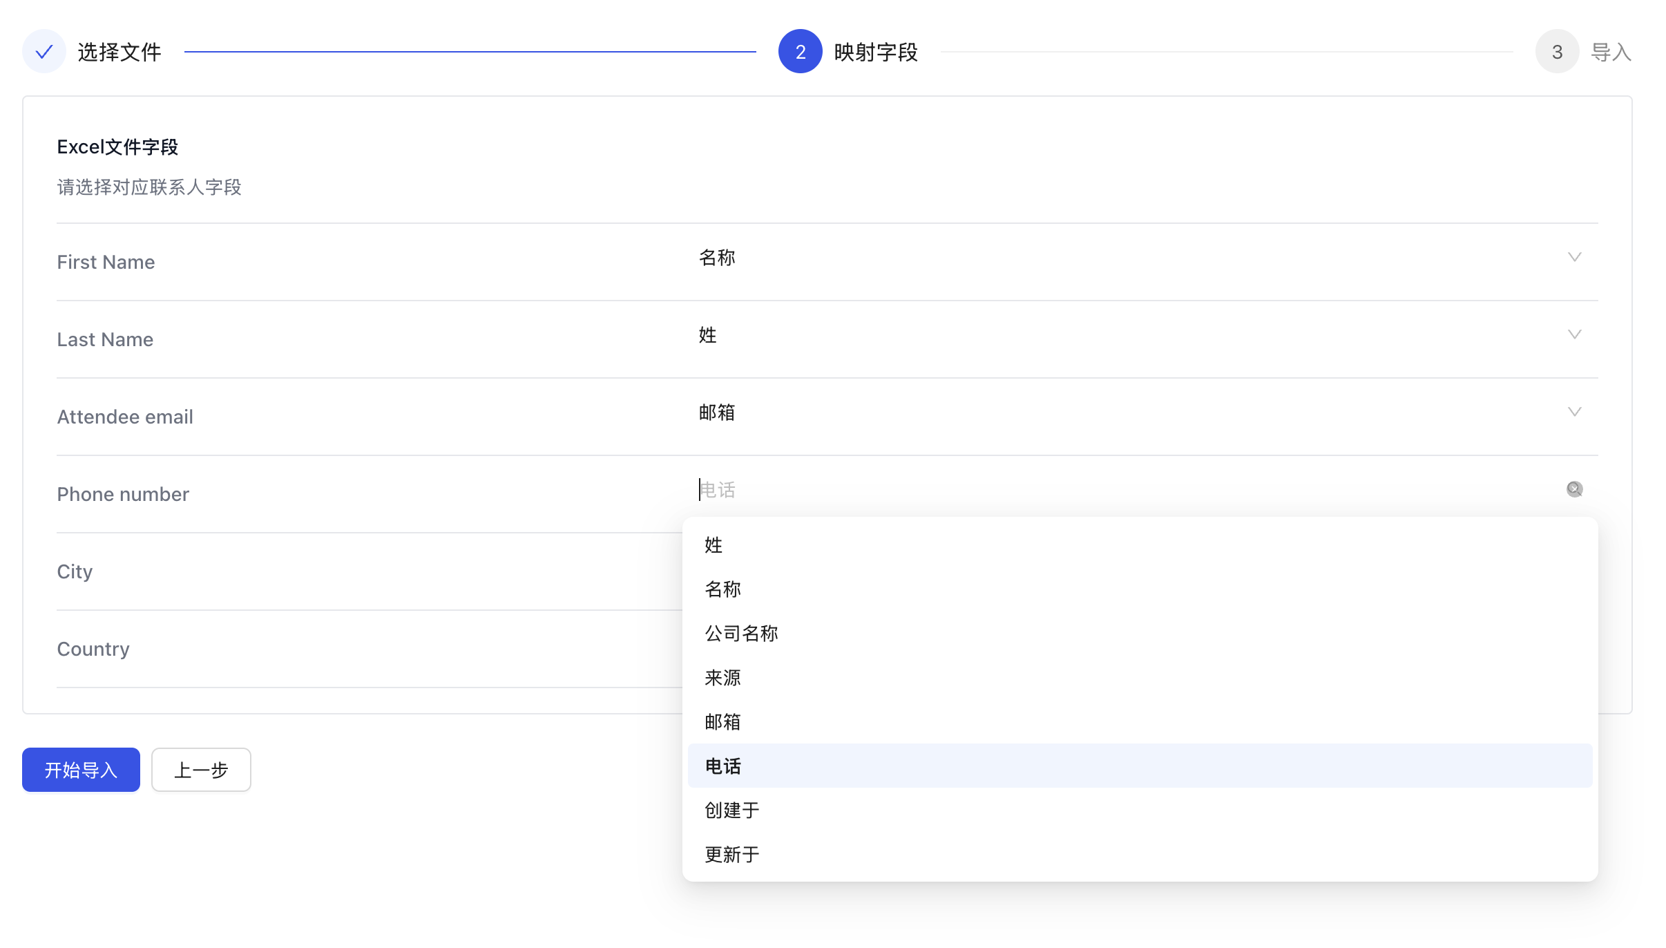The width and height of the screenshot is (1666, 948).
Task: Expand the Attendee email mapping dropdown
Action: [x=1575, y=411]
